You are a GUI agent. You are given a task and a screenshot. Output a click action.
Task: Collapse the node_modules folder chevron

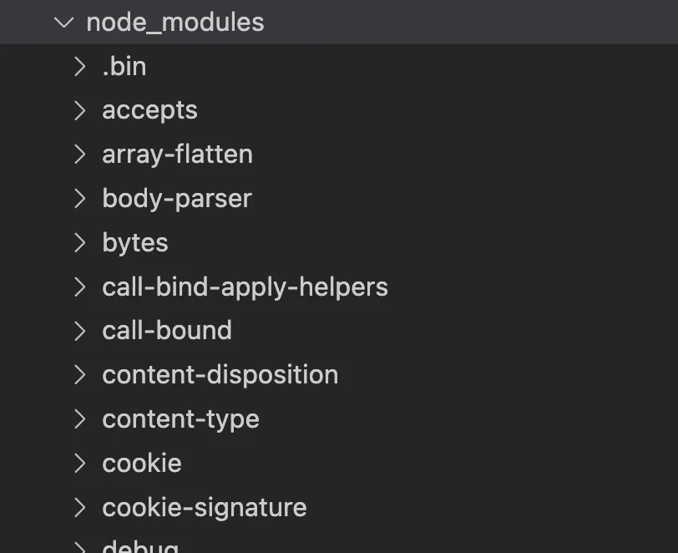(64, 23)
